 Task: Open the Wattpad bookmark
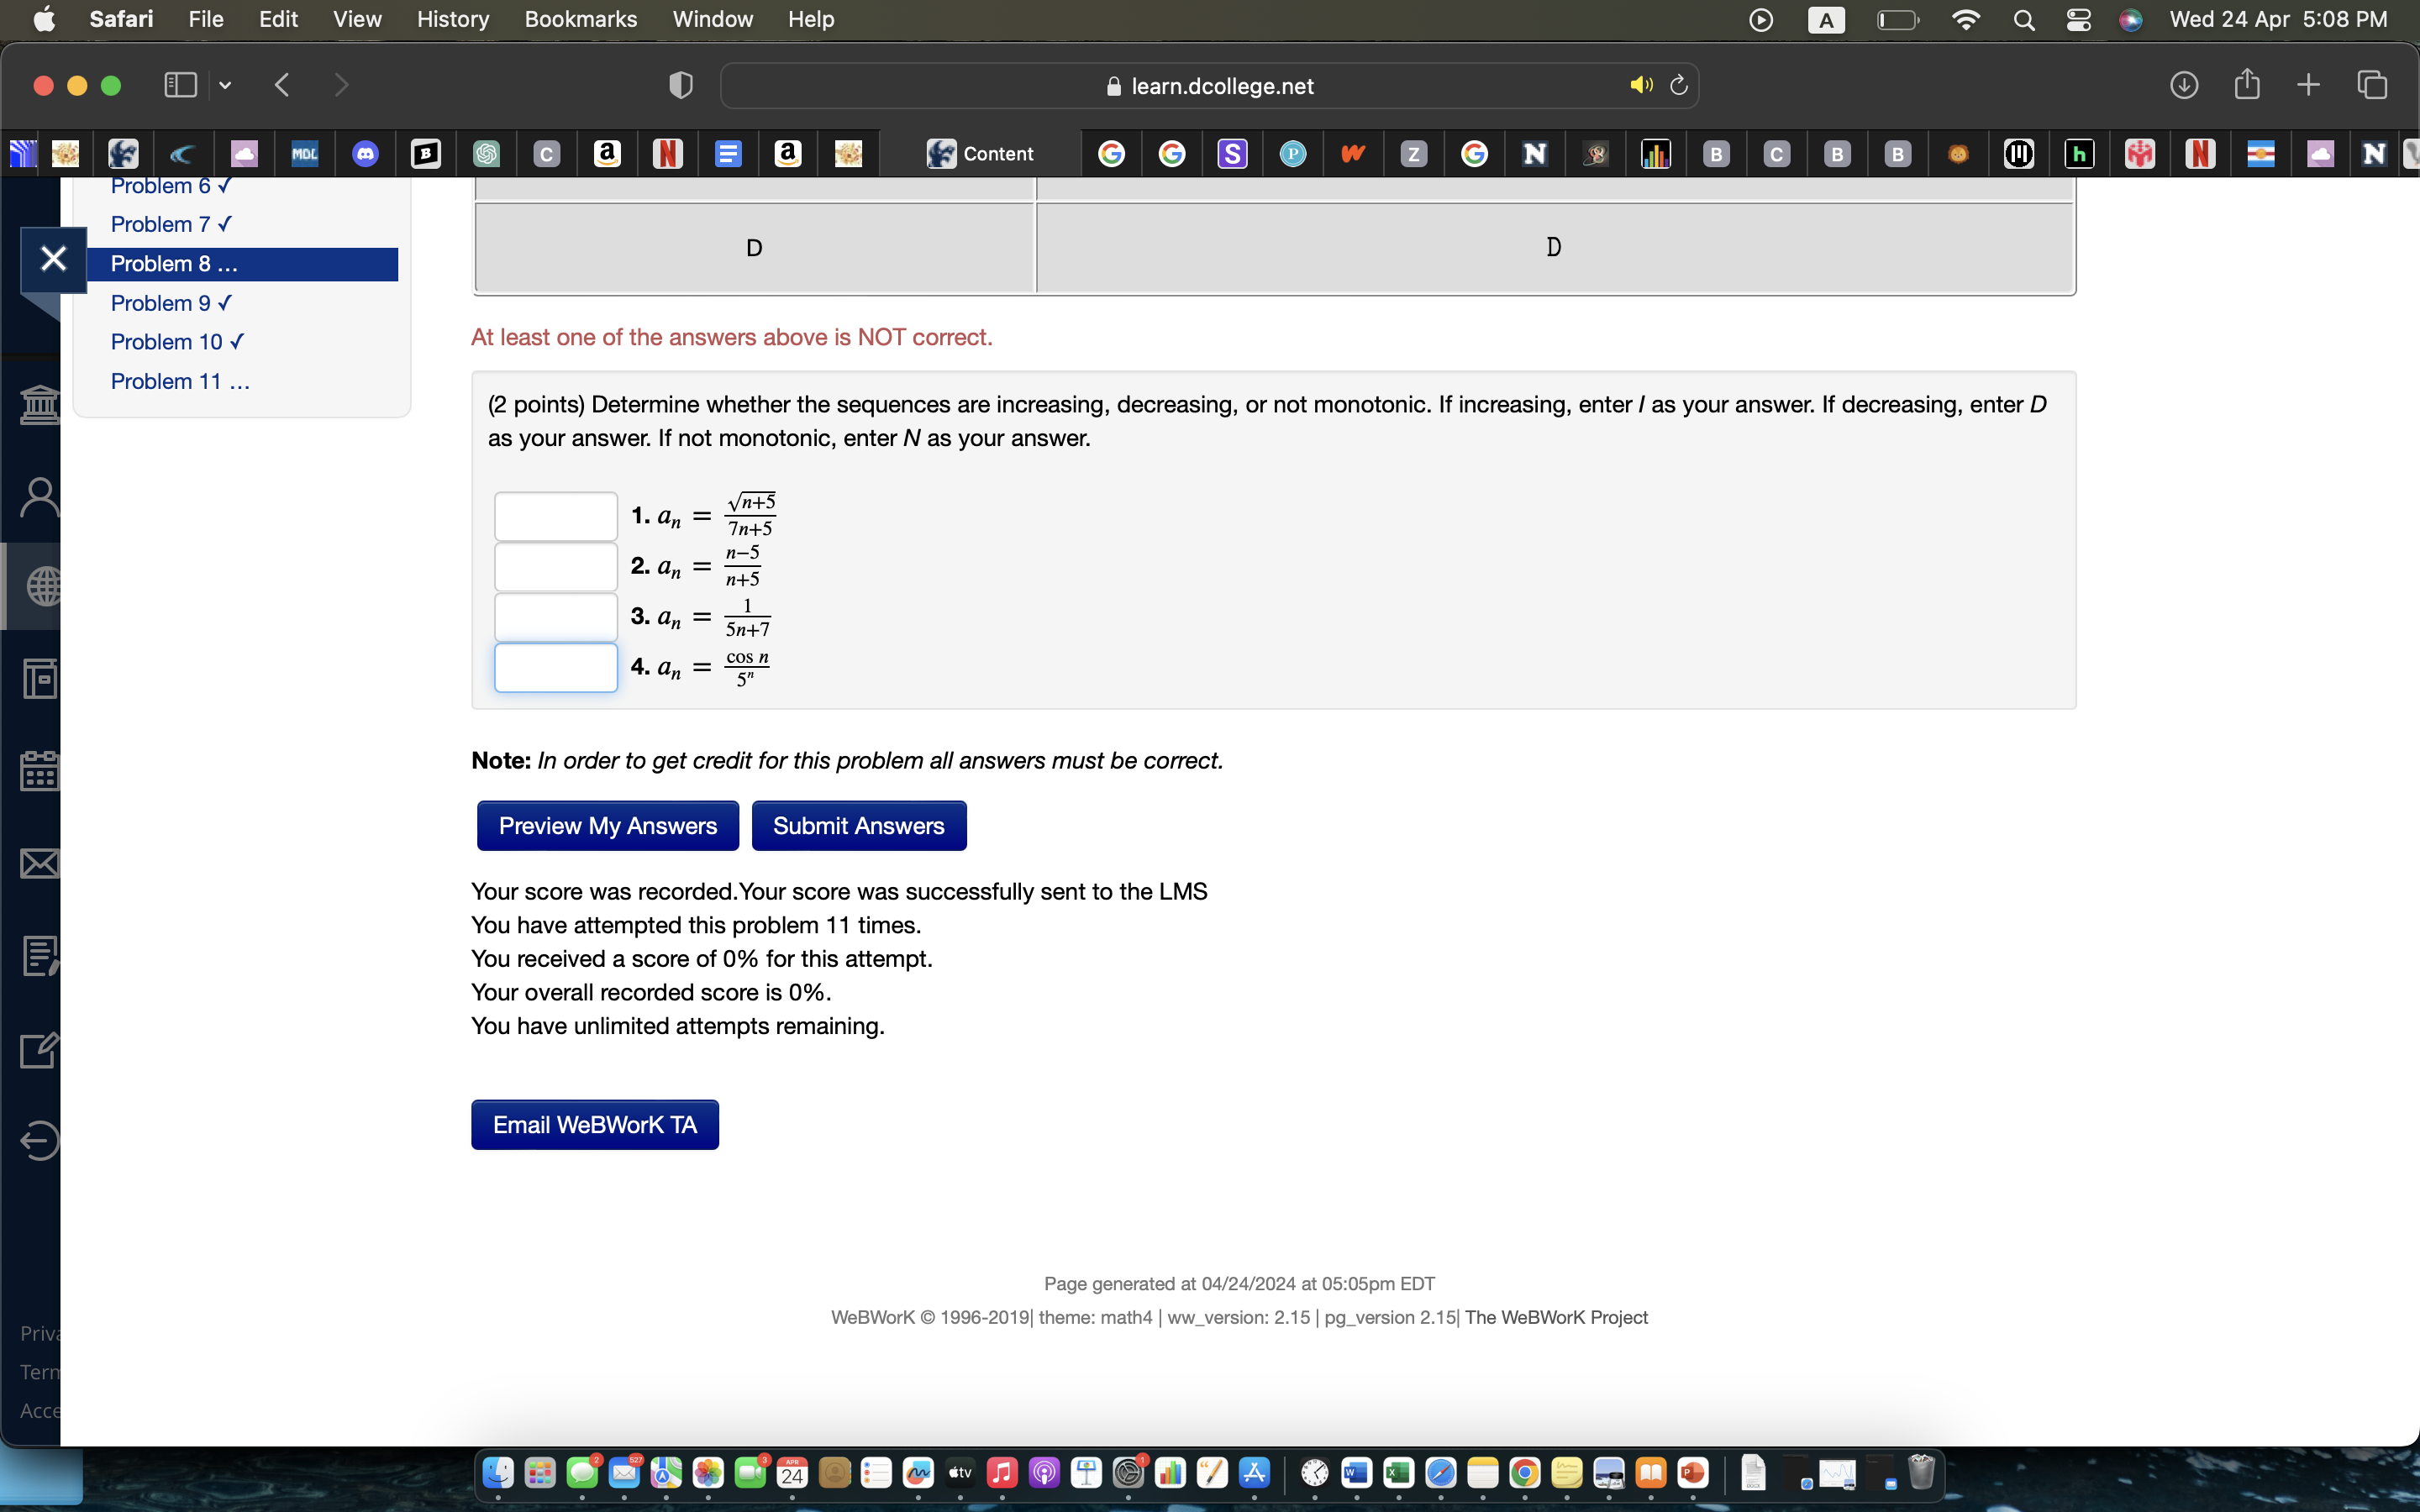coord(1353,153)
